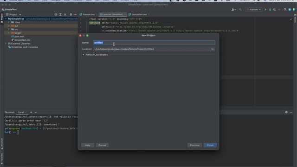Open the user account dropdown icon in toolbar
Screen dimensions: 297x167
click(234, 9)
